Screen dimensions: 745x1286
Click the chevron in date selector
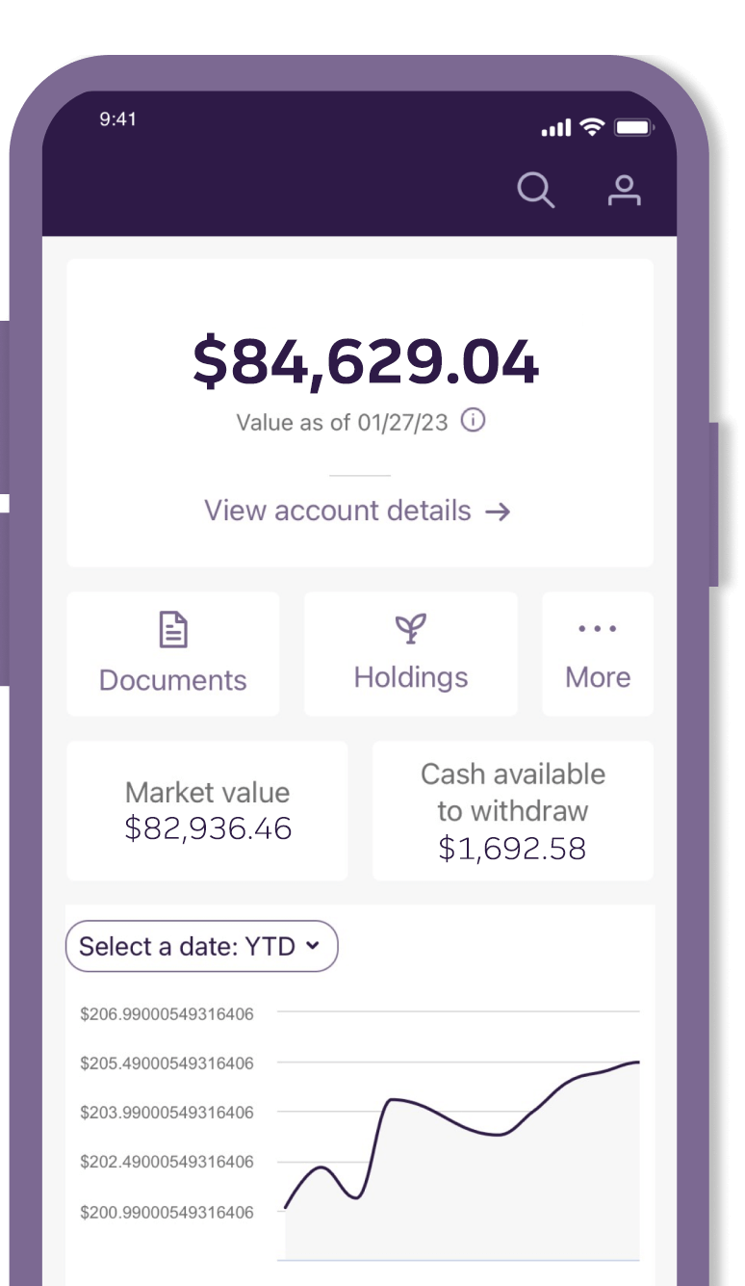click(312, 946)
